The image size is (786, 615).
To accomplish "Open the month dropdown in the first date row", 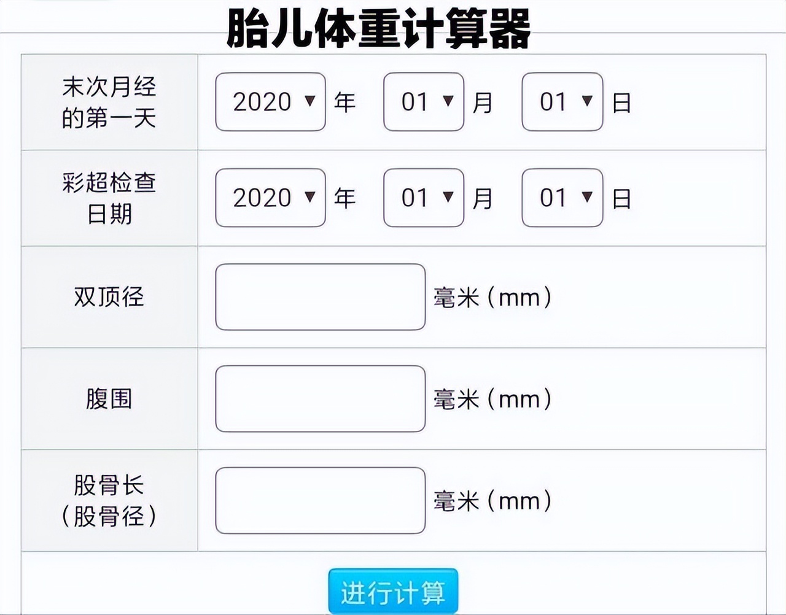I will click(x=423, y=102).
